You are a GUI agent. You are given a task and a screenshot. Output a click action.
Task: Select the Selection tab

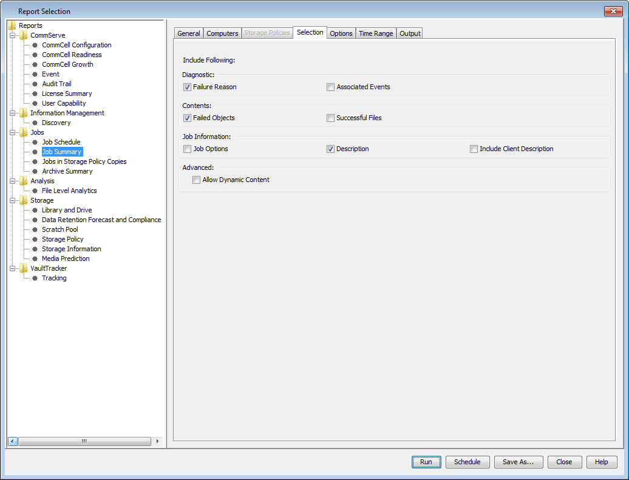coord(310,33)
